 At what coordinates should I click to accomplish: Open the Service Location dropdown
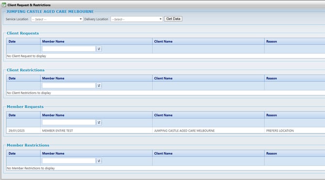[57, 19]
